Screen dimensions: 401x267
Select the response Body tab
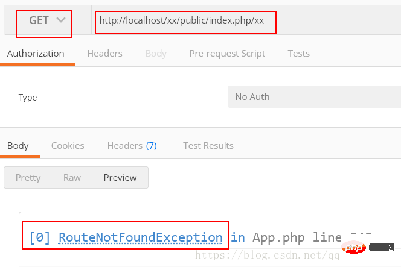tap(18, 146)
